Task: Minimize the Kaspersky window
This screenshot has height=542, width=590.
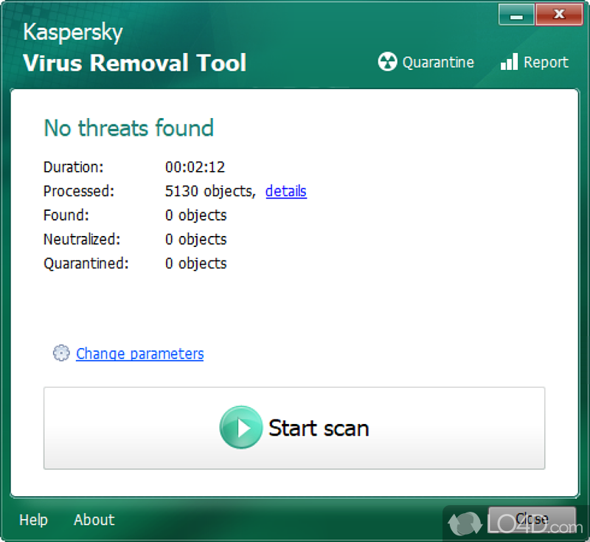Action: [516, 15]
